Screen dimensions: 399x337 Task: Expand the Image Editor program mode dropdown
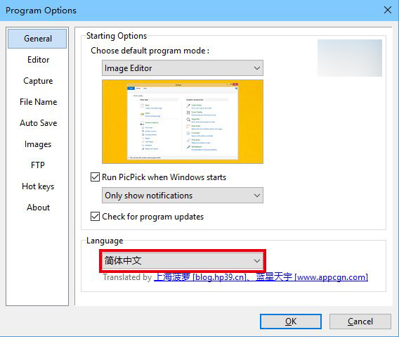[x=183, y=68]
